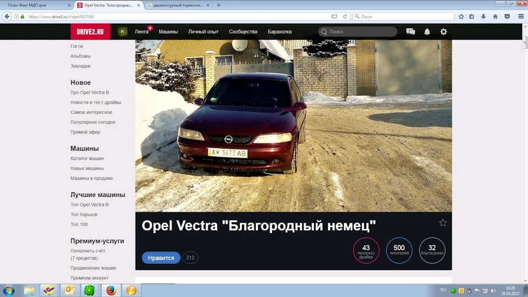Viewport: 528px width, 297px height.
Task: Open Каталог машин link
Action: [x=87, y=158]
